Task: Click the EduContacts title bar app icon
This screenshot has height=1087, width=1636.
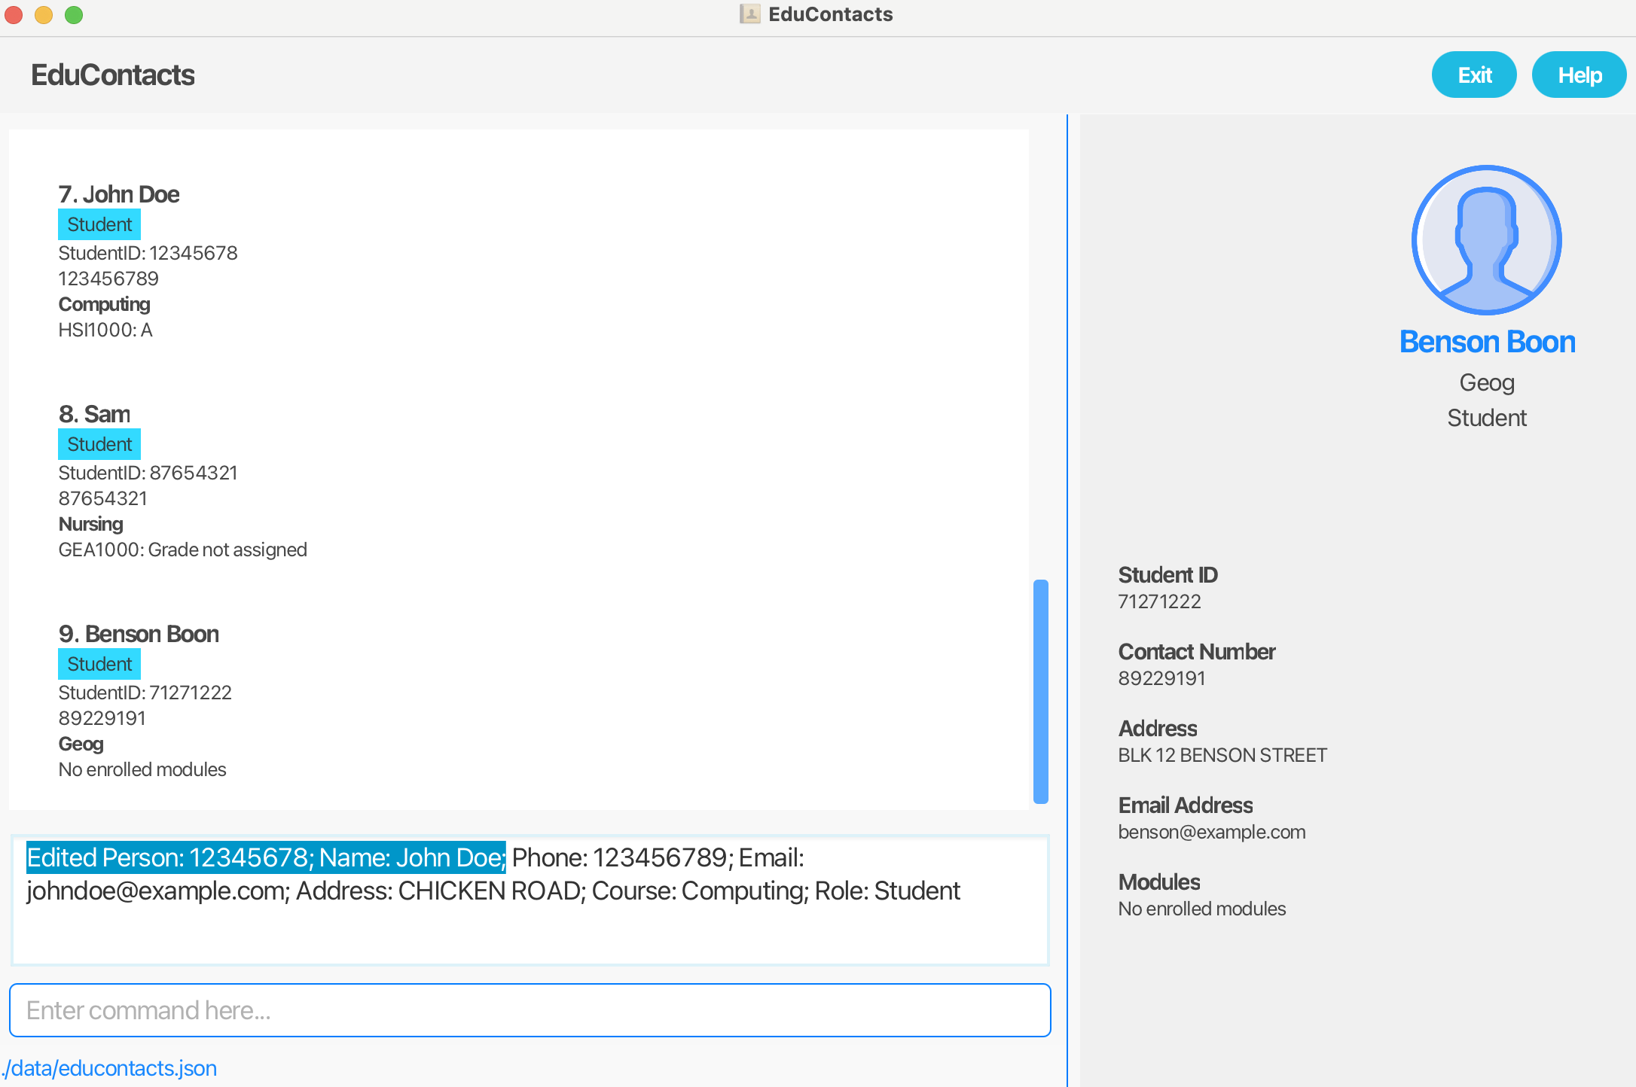Action: point(749,14)
